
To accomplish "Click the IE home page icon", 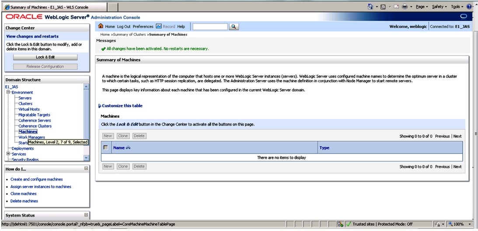I will [x=370, y=7].
